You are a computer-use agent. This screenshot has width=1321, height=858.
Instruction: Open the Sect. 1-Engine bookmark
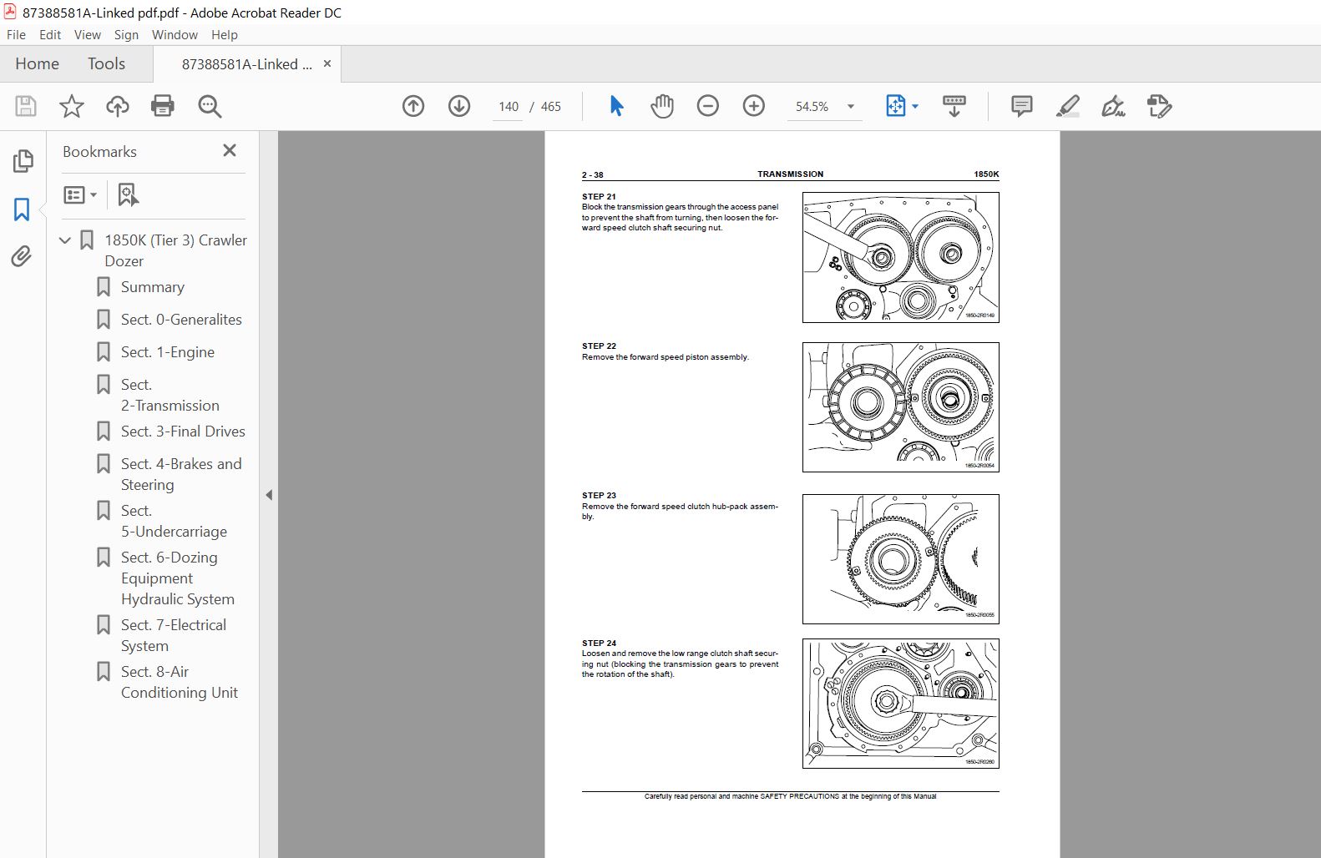coord(168,352)
